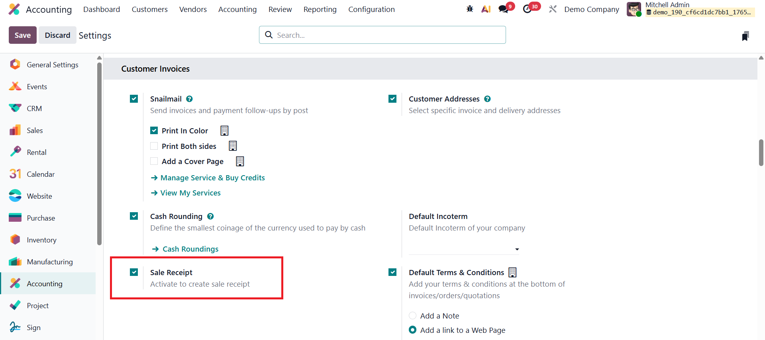Click the Snailmail help question icon

click(190, 99)
